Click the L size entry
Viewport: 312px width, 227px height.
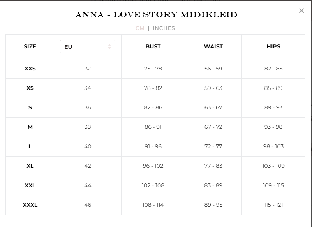pyautogui.click(x=30, y=146)
